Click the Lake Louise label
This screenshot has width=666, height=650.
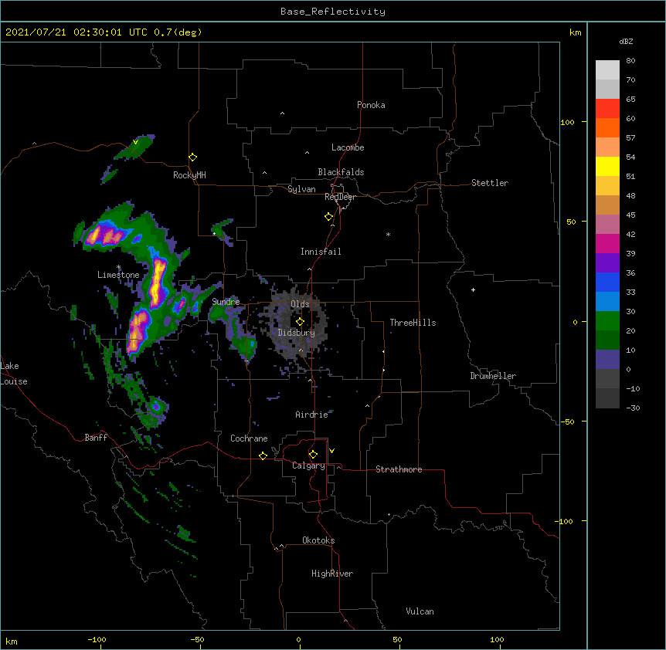(x=14, y=374)
